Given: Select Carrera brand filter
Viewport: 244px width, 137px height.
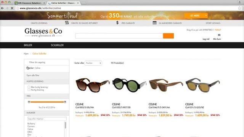Looking at the screenshot, I should [x=31, y=126].
